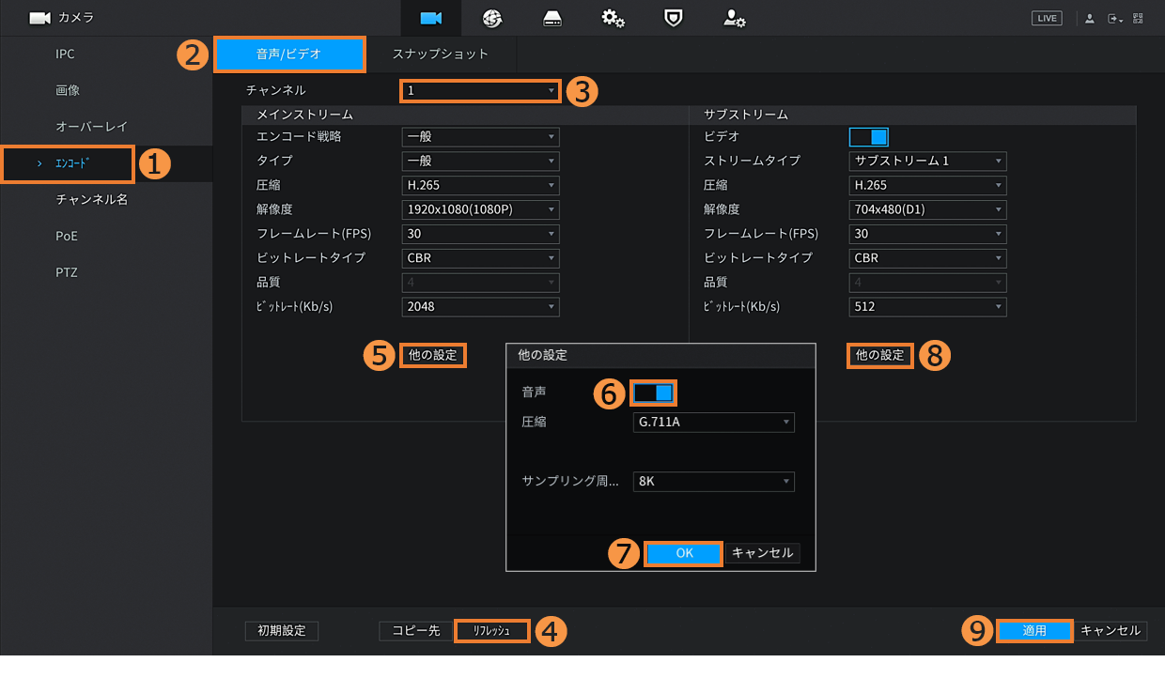Click the 初期設定 button
Screen dimensions: 1165x678
click(282, 631)
